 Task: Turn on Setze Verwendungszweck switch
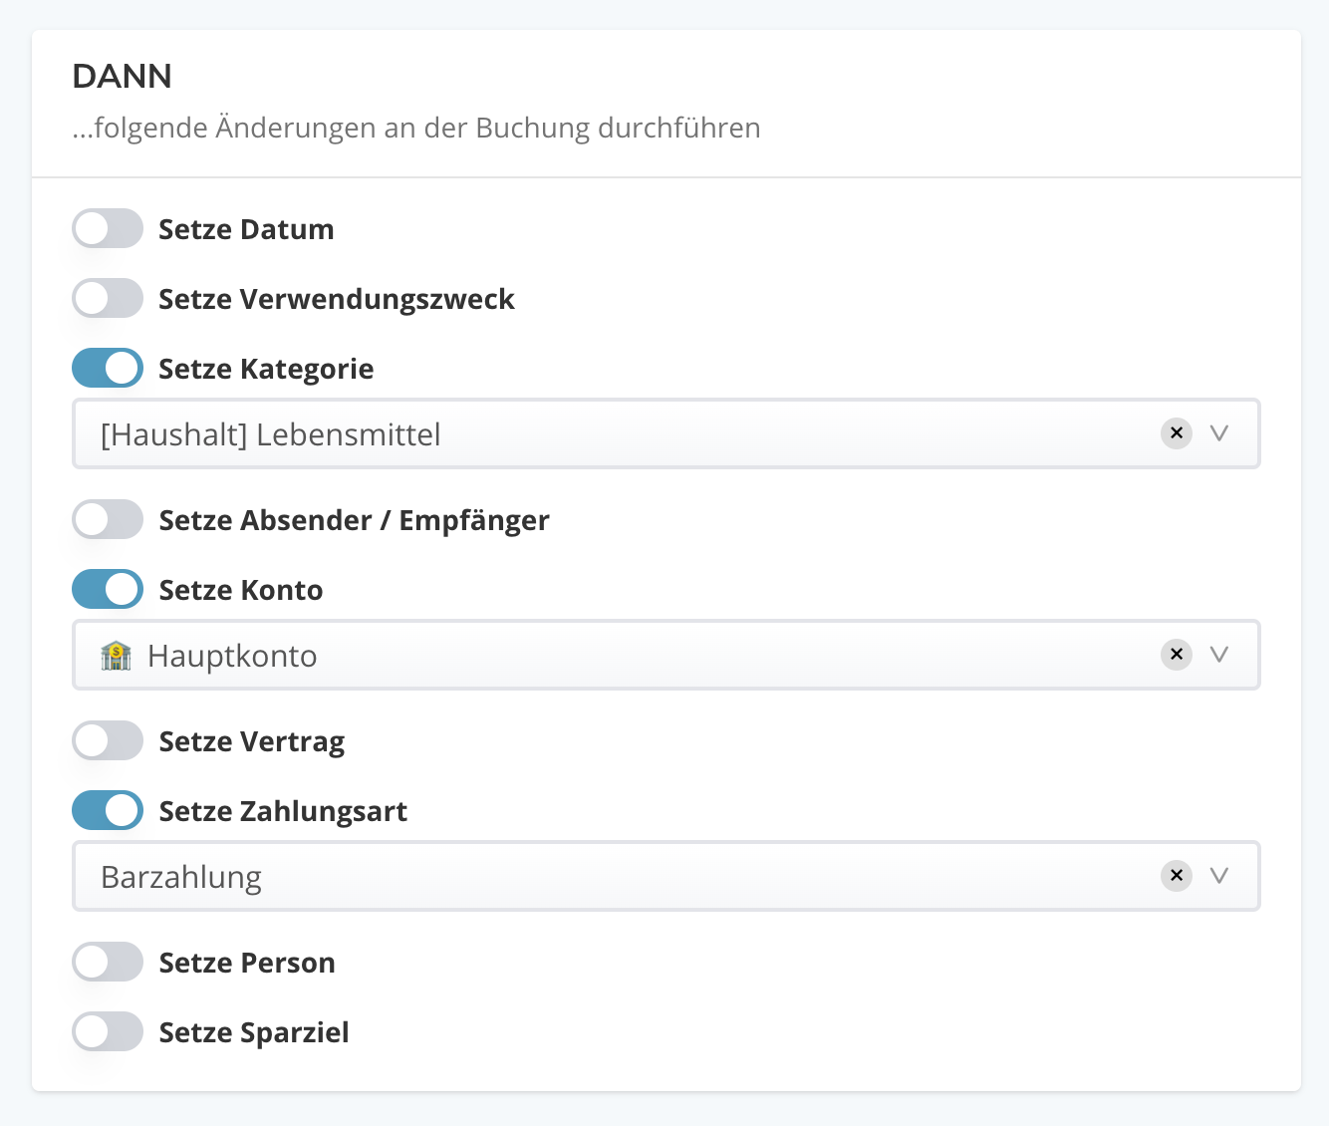pyautogui.click(x=108, y=299)
